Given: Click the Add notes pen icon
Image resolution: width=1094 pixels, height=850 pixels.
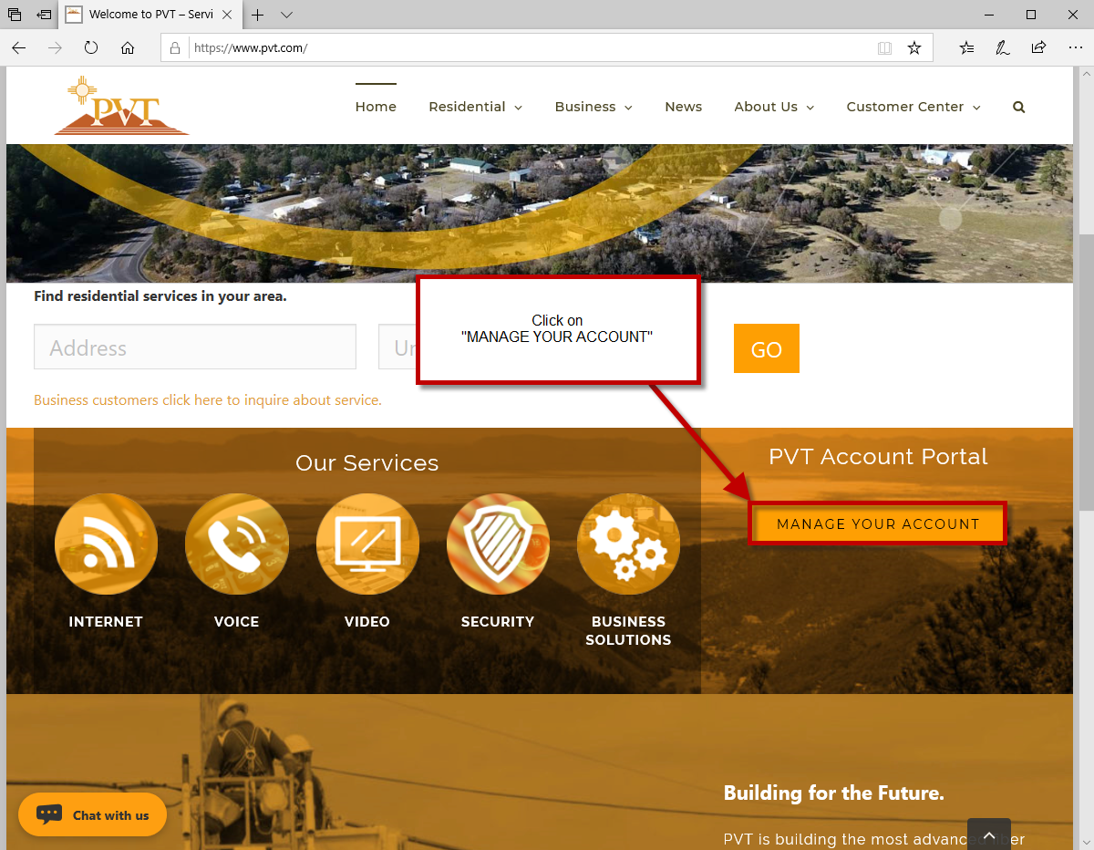Looking at the screenshot, I should (1003, 47).
